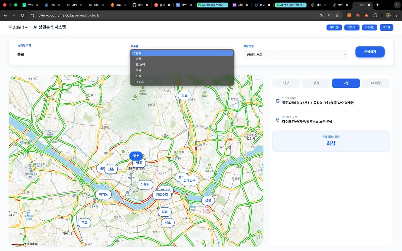The image size is (402, 251).
Task: Reload the page with the refresh icon
Action: click(x=22, y=15)
